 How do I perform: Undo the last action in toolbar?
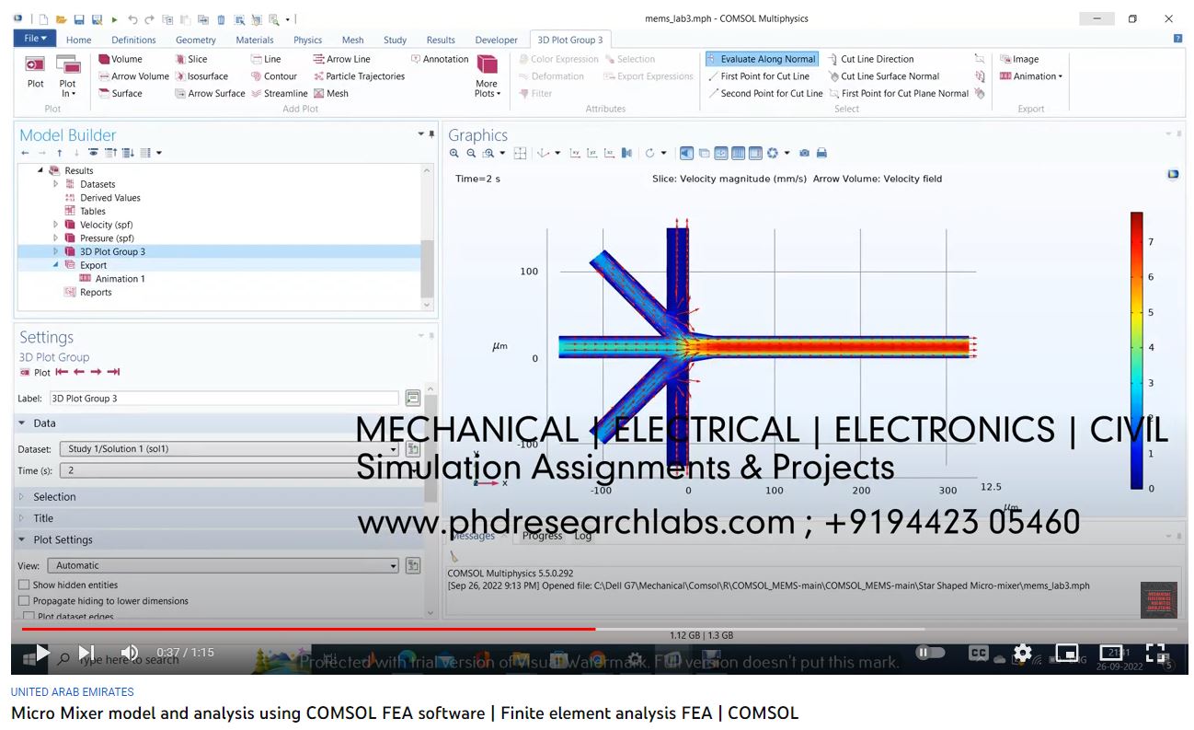pyautogui.click(x=132, y=19)
